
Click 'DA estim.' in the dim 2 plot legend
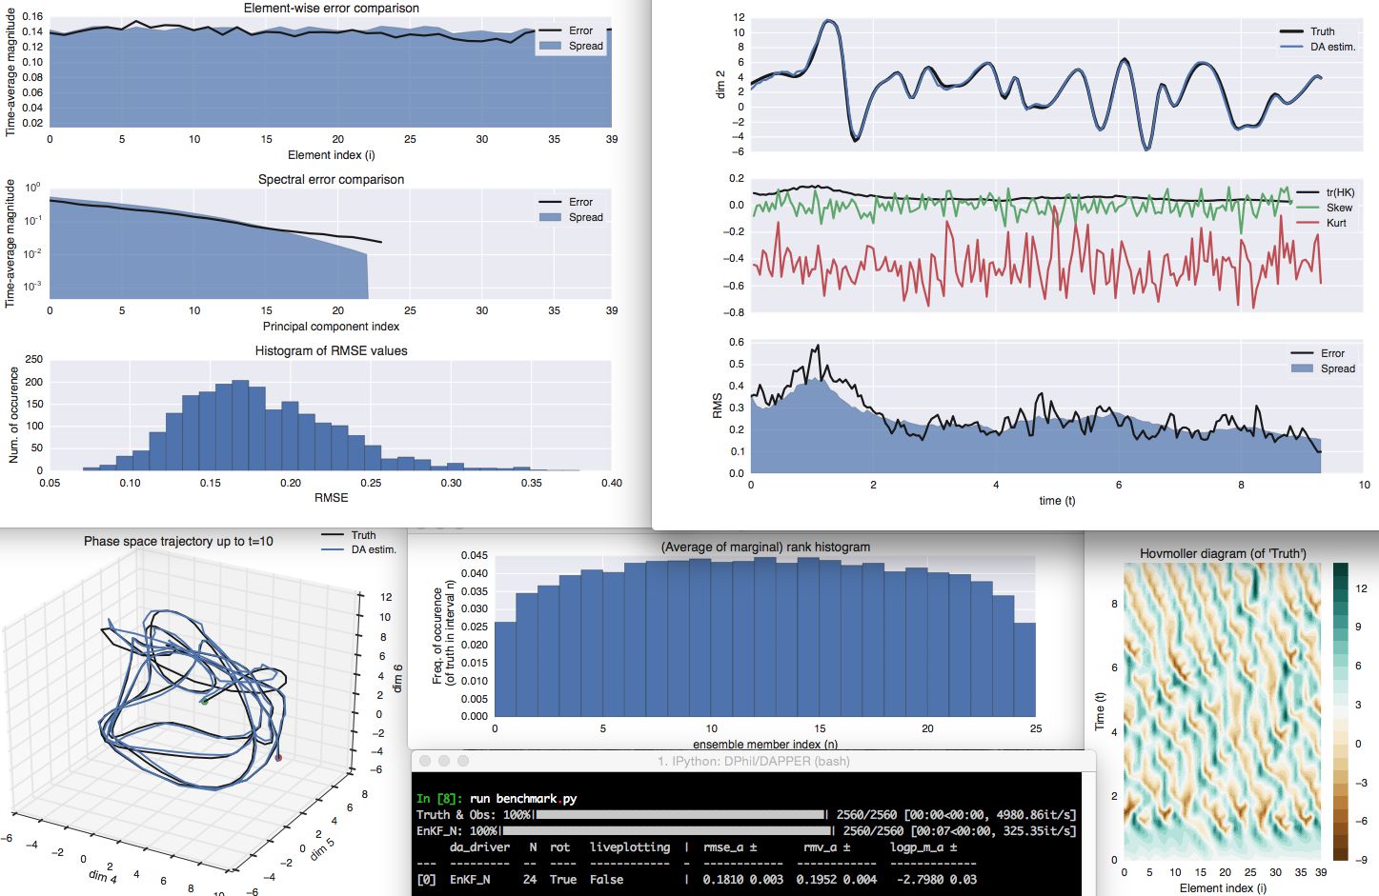point(1332,47)
